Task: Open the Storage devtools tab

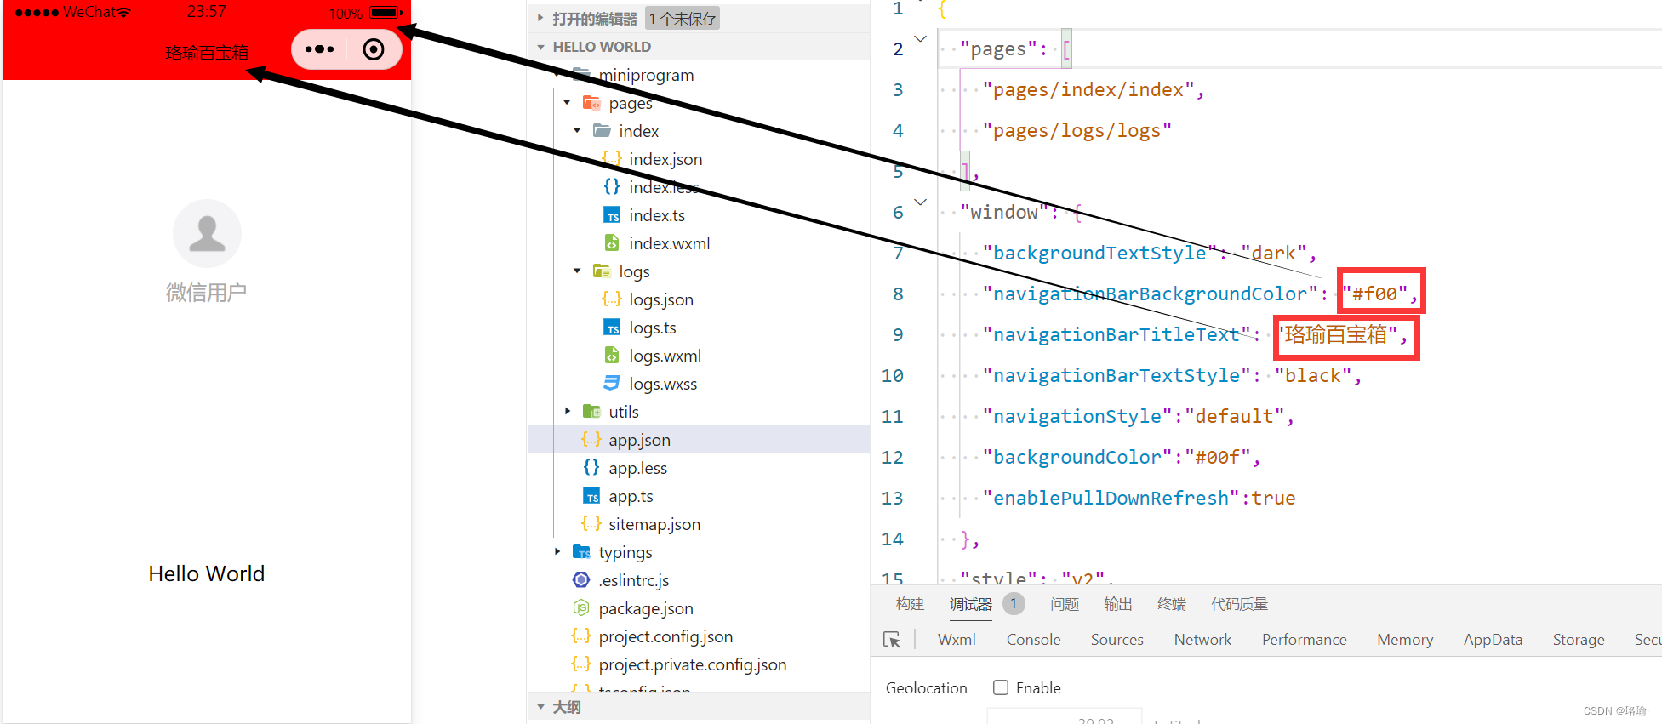Action: click(1579, 640)
